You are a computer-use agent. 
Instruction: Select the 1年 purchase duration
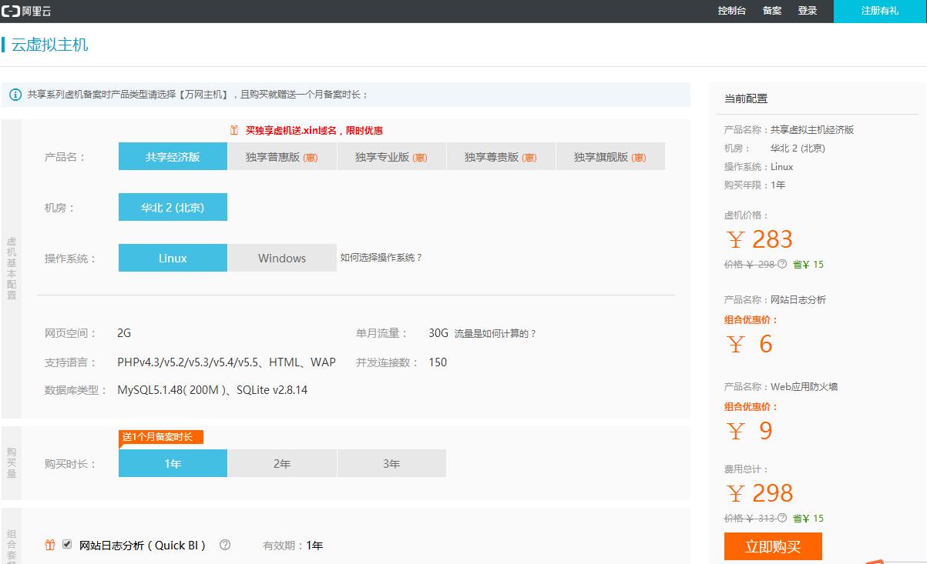pyautogui.click(x=173, y=463)
